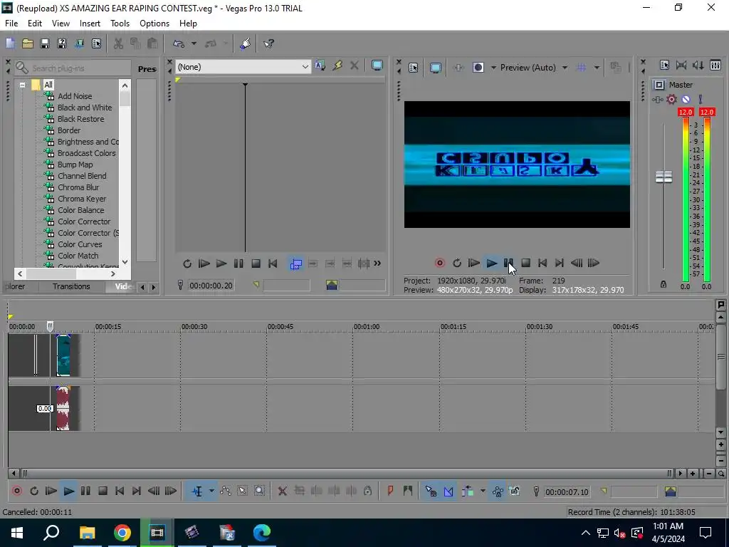Select the Zoom Edit Tool magnifier
Image resolution: width=729 pixels, height=547 pixels.
[259, 491]
